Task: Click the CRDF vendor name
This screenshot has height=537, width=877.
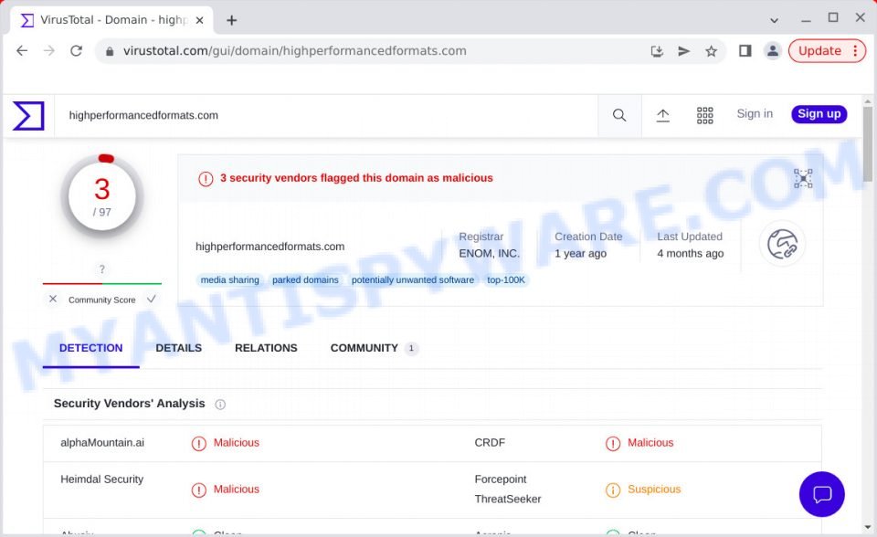Action: coord(490,442)
